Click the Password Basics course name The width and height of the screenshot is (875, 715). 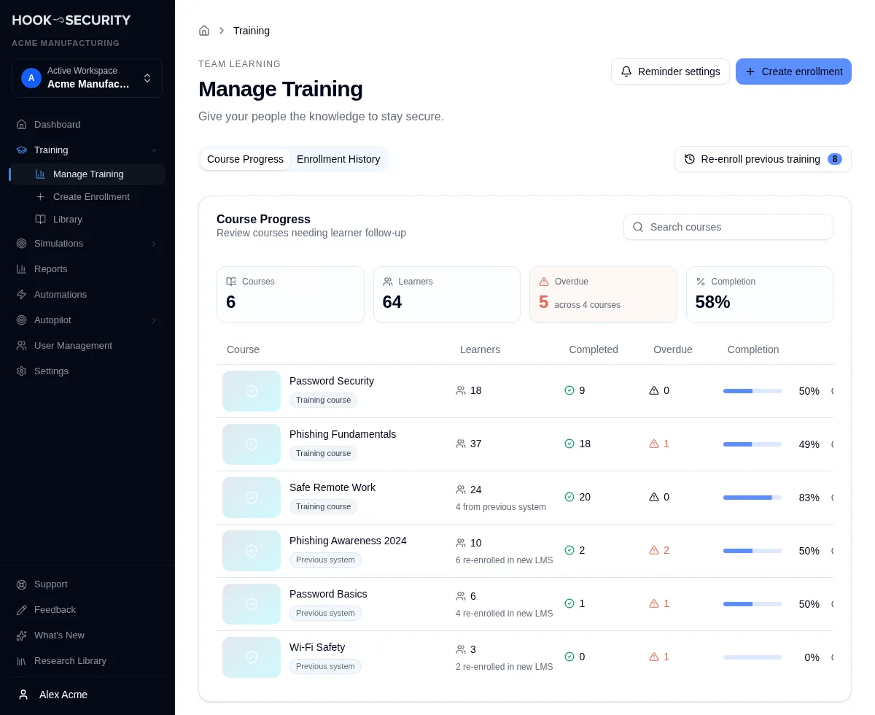pyautogui.click(x=328, y=594)
